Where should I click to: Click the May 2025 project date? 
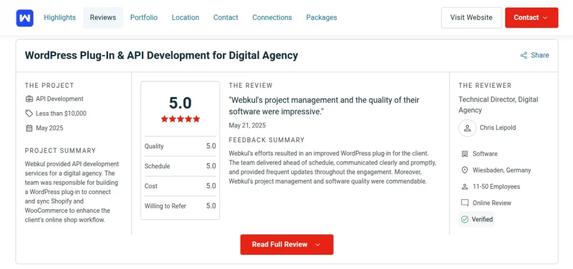pos(50,128)
